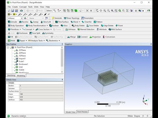Screen dimensions: 158x118
Task: Open the View menu
Action: pos(42,7)
